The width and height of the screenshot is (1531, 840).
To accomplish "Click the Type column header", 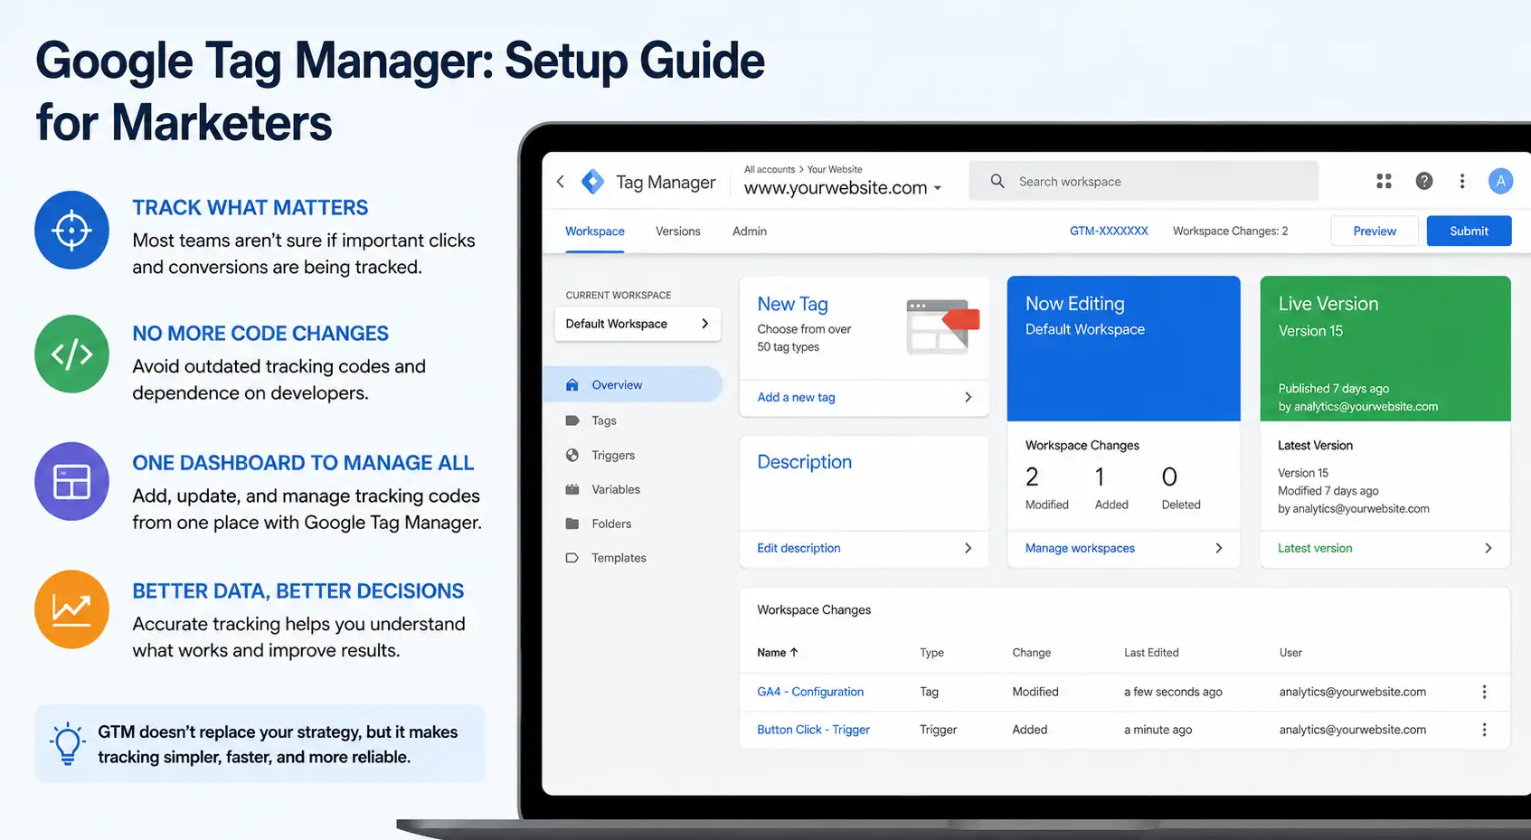I will pos(931,653).
